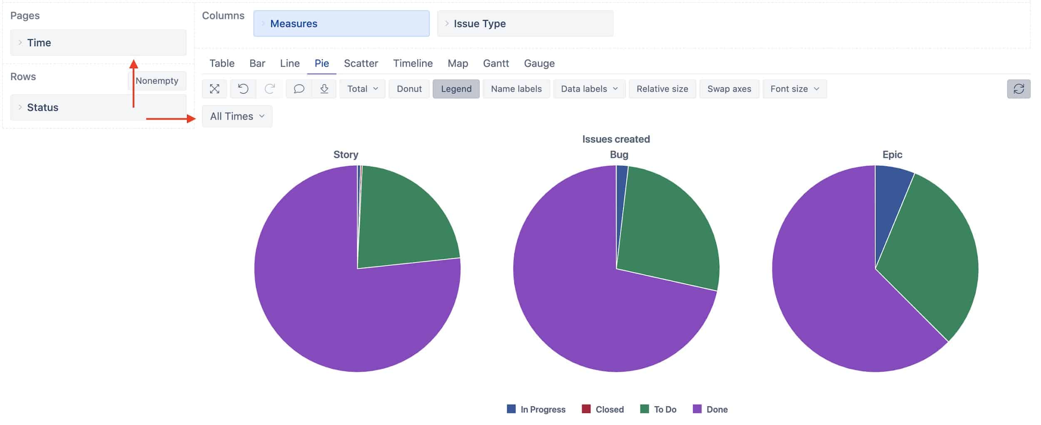
Task: Refresh the report data
Action: pos(1019,89)
